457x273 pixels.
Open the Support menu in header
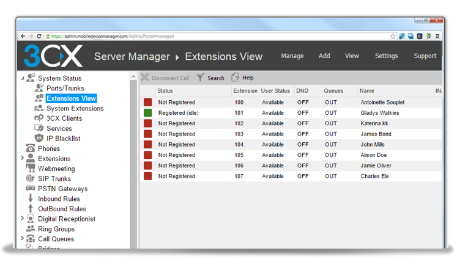click(425, 56)
